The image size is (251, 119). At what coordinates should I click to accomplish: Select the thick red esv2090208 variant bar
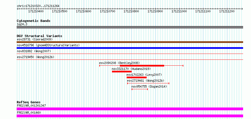pos(142,66)
